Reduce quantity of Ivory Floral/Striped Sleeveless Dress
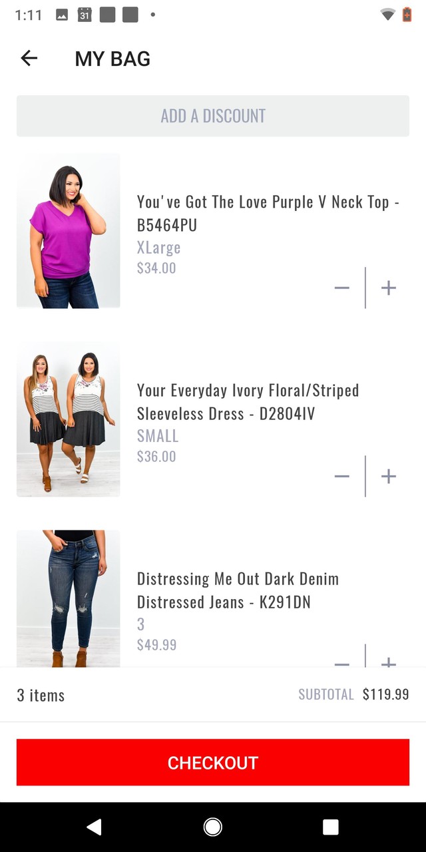The height and width of the screenshot is (852, 426). 341,476
